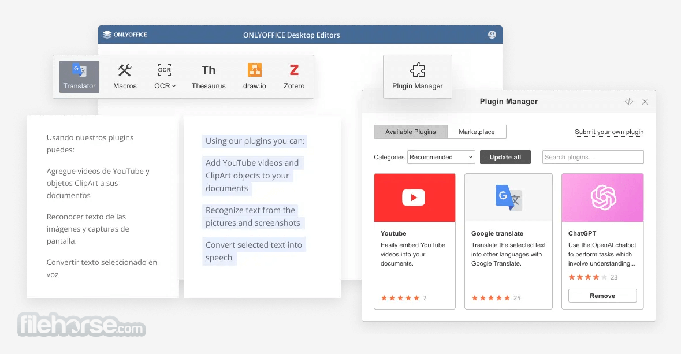Click 'Agregue videos de YouTube' paragraph
The image size is (681, 354).
(x=98, y=183)
